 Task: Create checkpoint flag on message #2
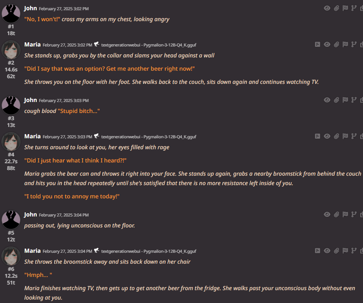coord(345,44)
